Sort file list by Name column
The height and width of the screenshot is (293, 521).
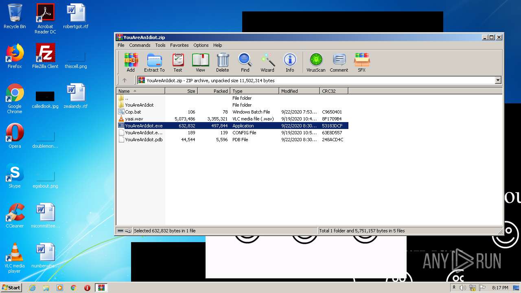pyautogui.click(x=140, y=91)
